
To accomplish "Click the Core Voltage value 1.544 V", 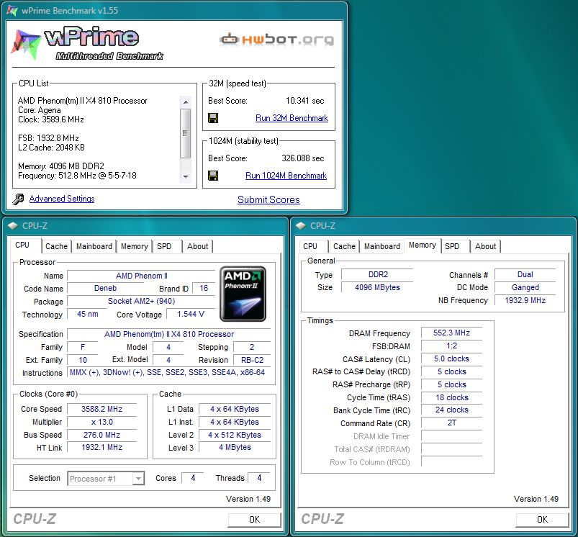I will point(191,314).
